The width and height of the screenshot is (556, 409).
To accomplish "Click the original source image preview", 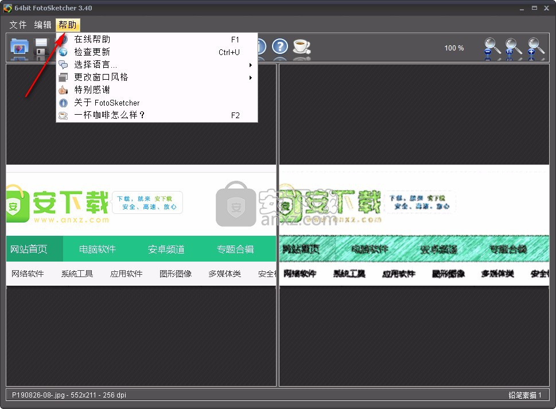I will (x=141, y=225).
